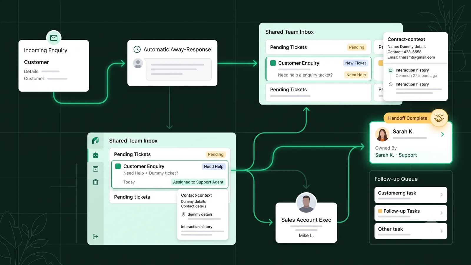Image resolution: width=471 pixels, height=265 pixels.
Task: Click the Handoff Complete label
Action: click(407, 118)
